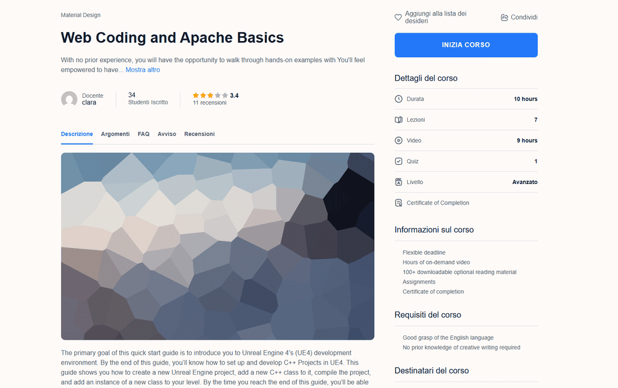Viewport: 618px width, 388px height.
Task: Share the course via Condividi text
Action: point(524,17)
